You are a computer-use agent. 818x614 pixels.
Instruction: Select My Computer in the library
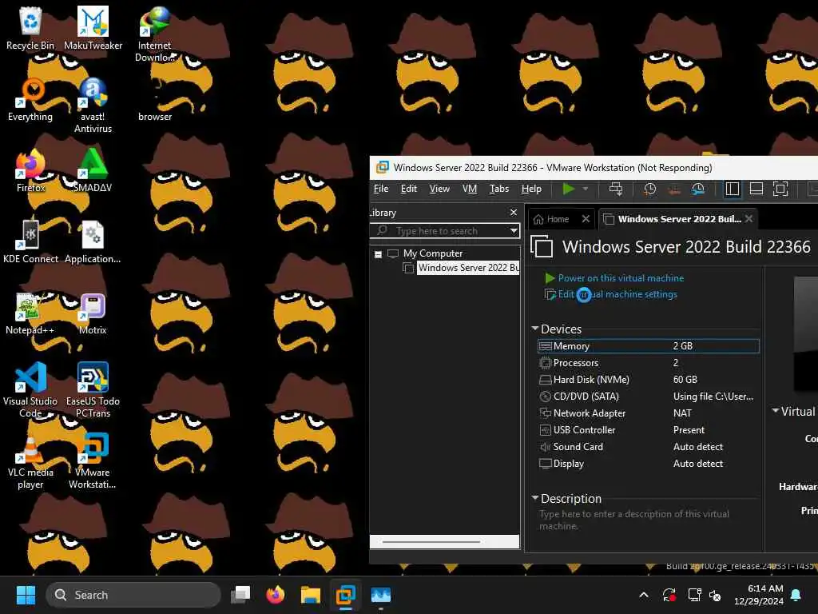[x=432, y=253]
